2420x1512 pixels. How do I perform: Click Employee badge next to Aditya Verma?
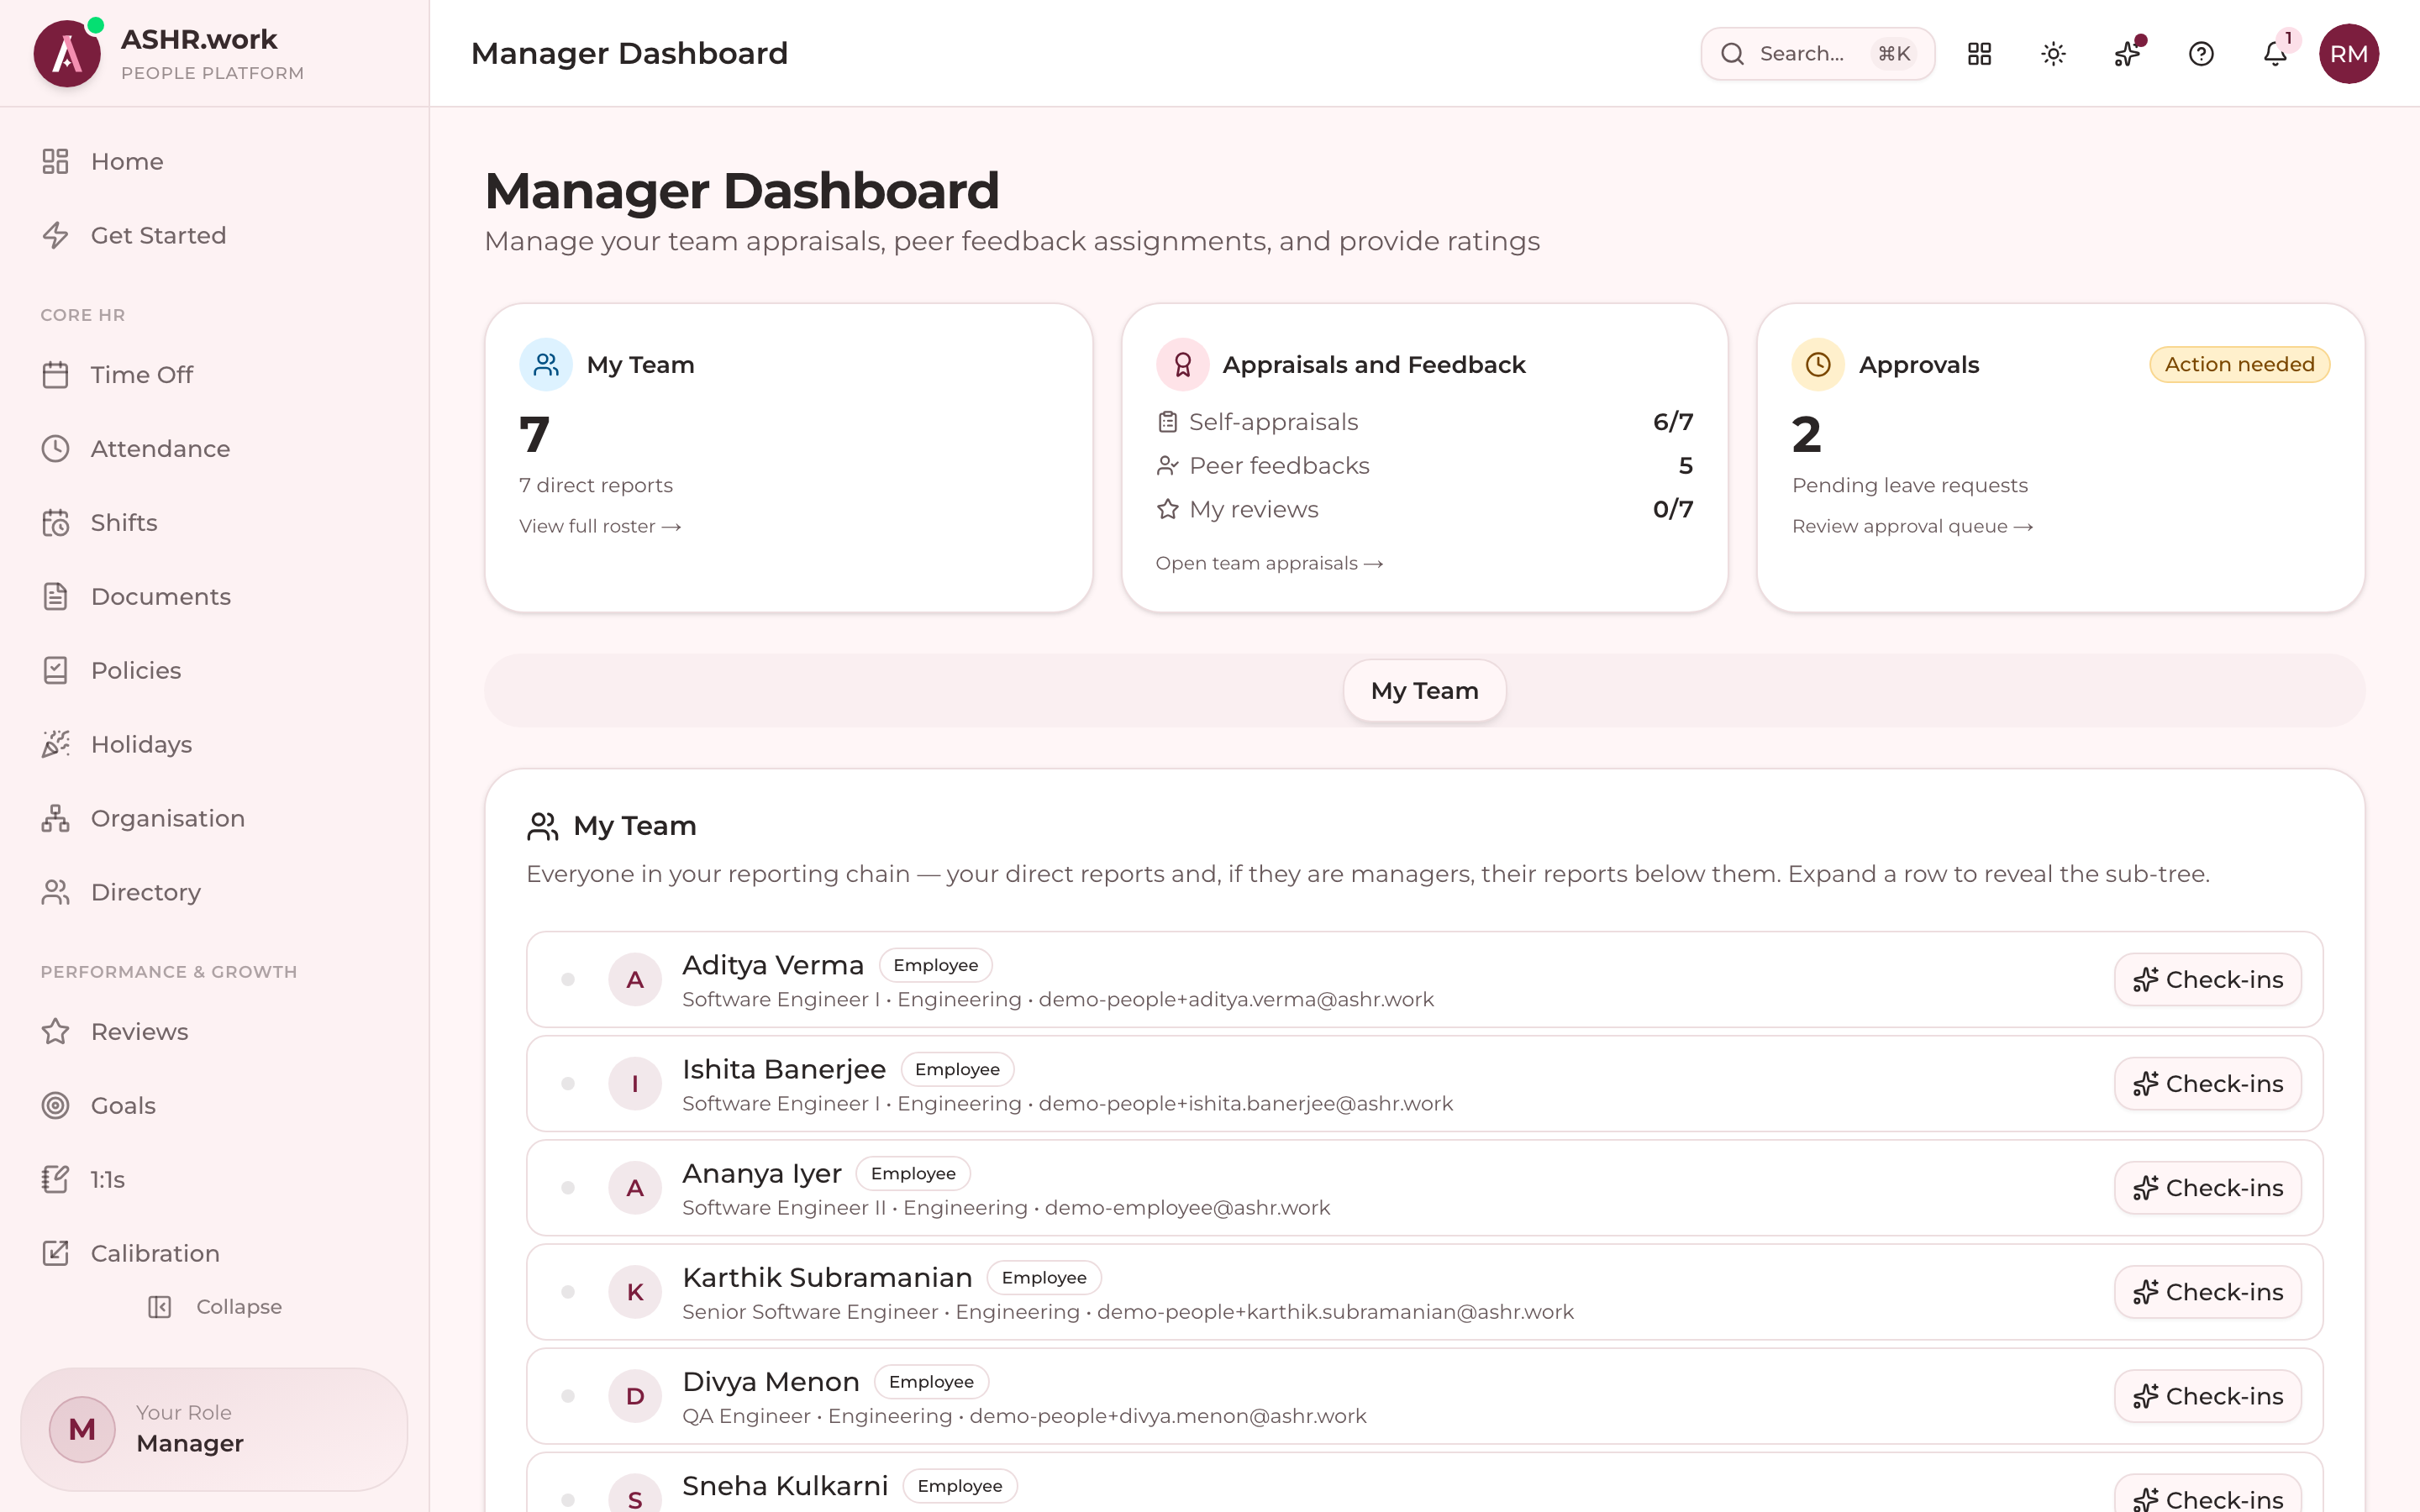pyautogui.click(x=936, y=966)
